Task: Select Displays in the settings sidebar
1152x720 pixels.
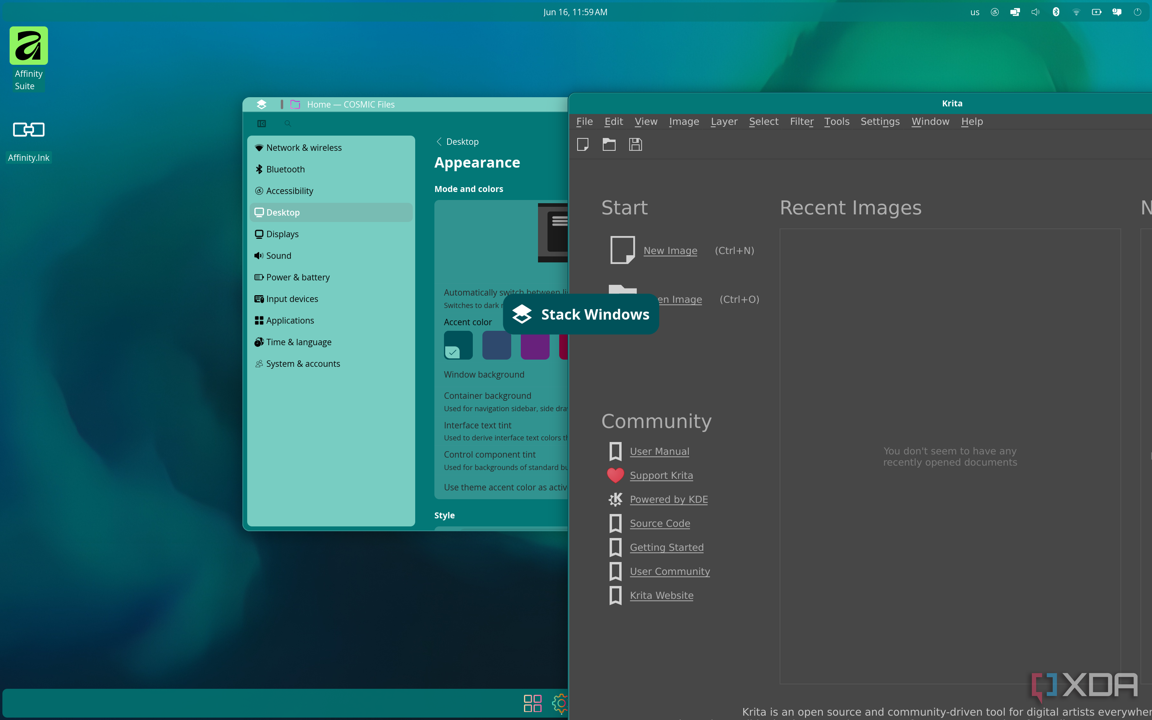Action: point(331,234)
